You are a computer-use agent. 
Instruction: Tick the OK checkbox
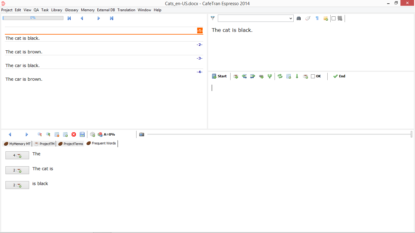(x=313, y=76)
